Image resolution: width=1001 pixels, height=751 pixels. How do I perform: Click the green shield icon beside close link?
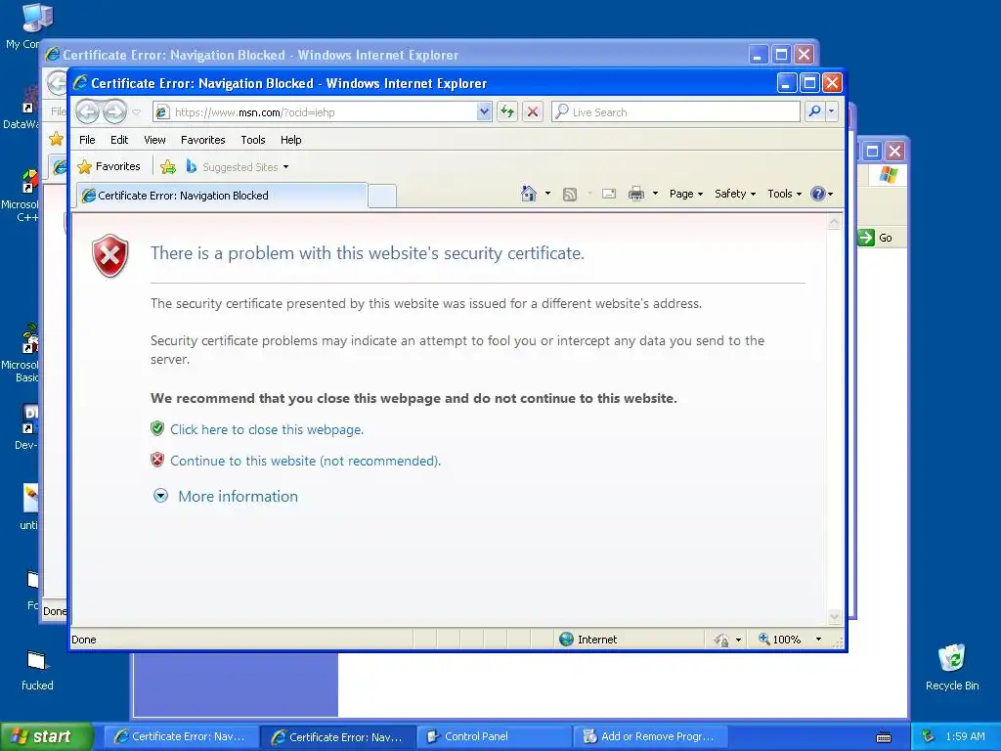[x=157, y=428]
